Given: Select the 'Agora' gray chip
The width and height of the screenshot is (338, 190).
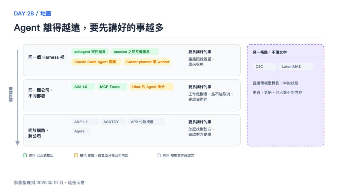Looking at the screenshot, I should pos(81,131).
